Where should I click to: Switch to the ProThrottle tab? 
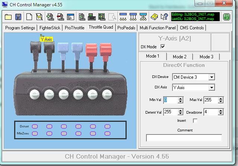(74, 28)
